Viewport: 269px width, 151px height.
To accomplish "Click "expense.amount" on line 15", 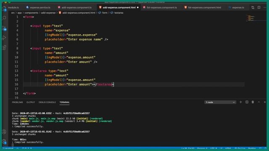I will [81, 80].
